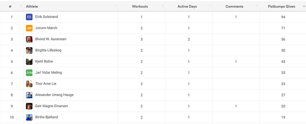The image size is (306, 124).
Task: Click Thor Arne Lie's profile photo
Action: [x=29, y=84]
